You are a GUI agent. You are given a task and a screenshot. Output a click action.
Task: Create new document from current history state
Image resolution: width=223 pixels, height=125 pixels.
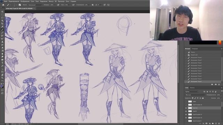click(212, 84)
